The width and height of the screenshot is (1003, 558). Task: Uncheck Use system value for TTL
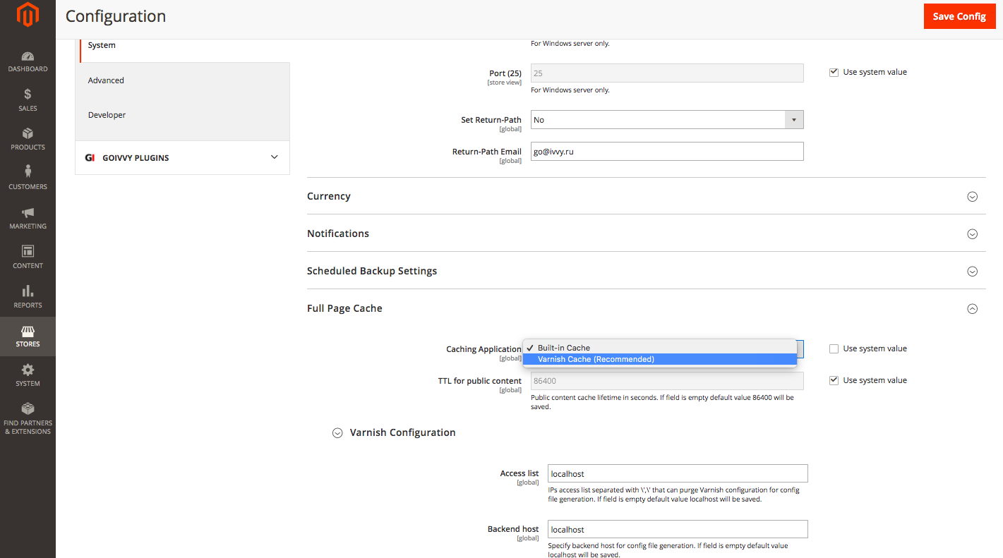[834, 380]
